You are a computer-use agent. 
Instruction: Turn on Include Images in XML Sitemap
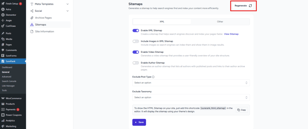coord(136,41)
